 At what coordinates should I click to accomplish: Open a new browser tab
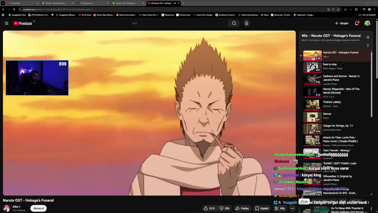click(183, 3)
